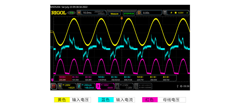Viewport: 240px width, 107px height.
Task: Open the red grid function navigation icon
Action: (x=54, y=86)
